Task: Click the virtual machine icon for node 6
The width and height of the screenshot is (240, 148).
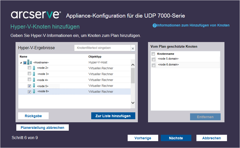Action: [x=34, y=91]
